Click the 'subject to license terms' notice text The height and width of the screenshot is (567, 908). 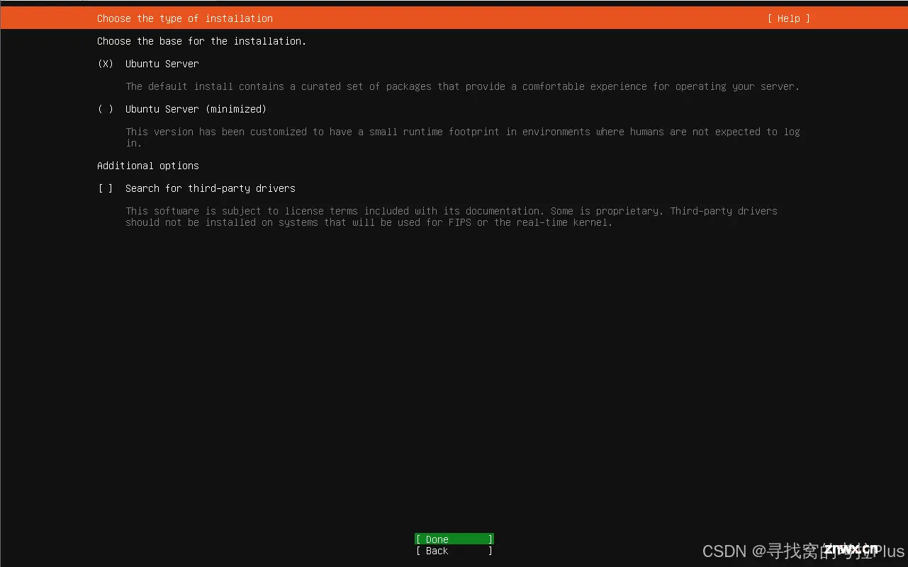point(452,217)
